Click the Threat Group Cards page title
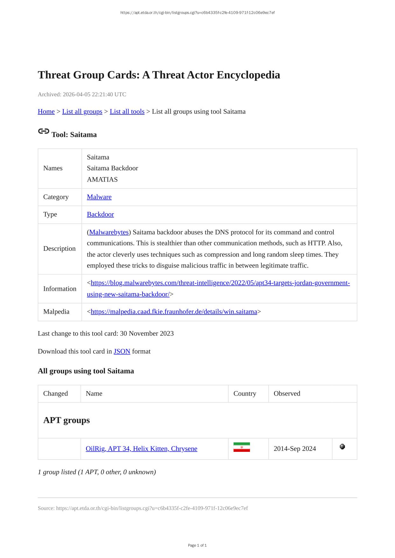This screenshot has width=395, height=558. 159,75
